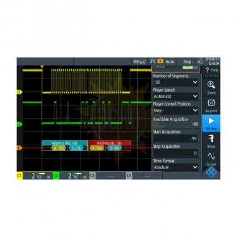This screenshot has width=237, height=237.
Task: Click the D: 01h data packet
Action: (76, 148)
